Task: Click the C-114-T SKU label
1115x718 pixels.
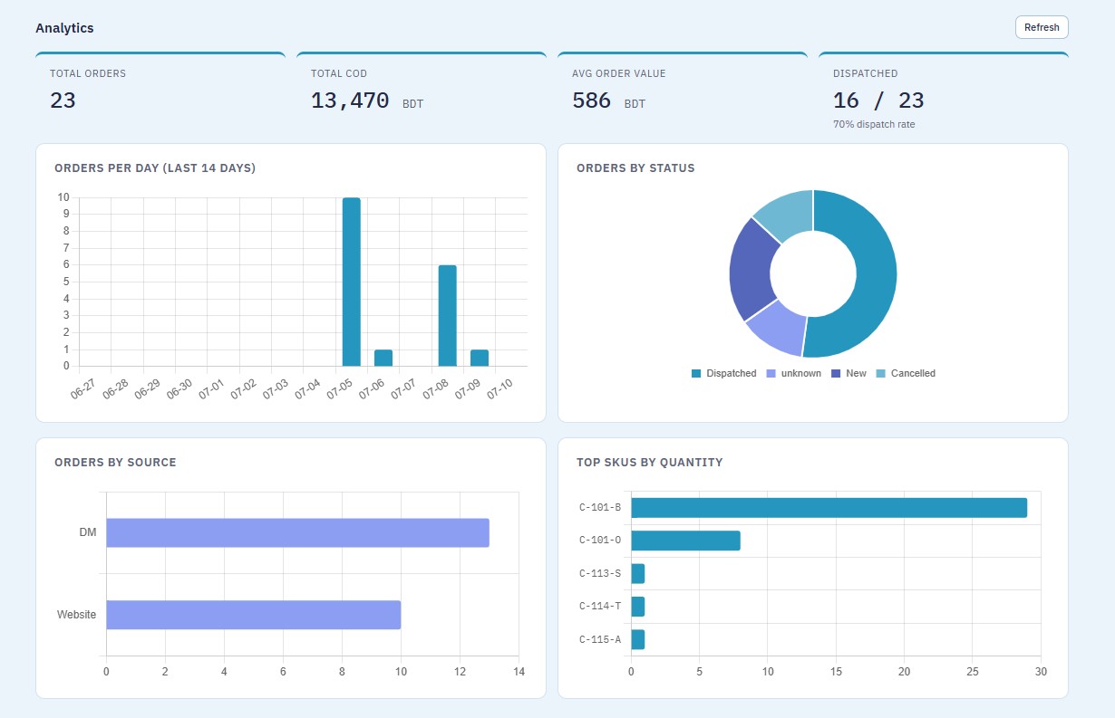Action: [x=600, y=607]
